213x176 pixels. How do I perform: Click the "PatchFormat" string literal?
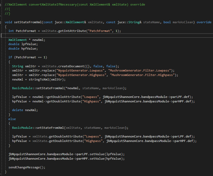pos(100,31)
